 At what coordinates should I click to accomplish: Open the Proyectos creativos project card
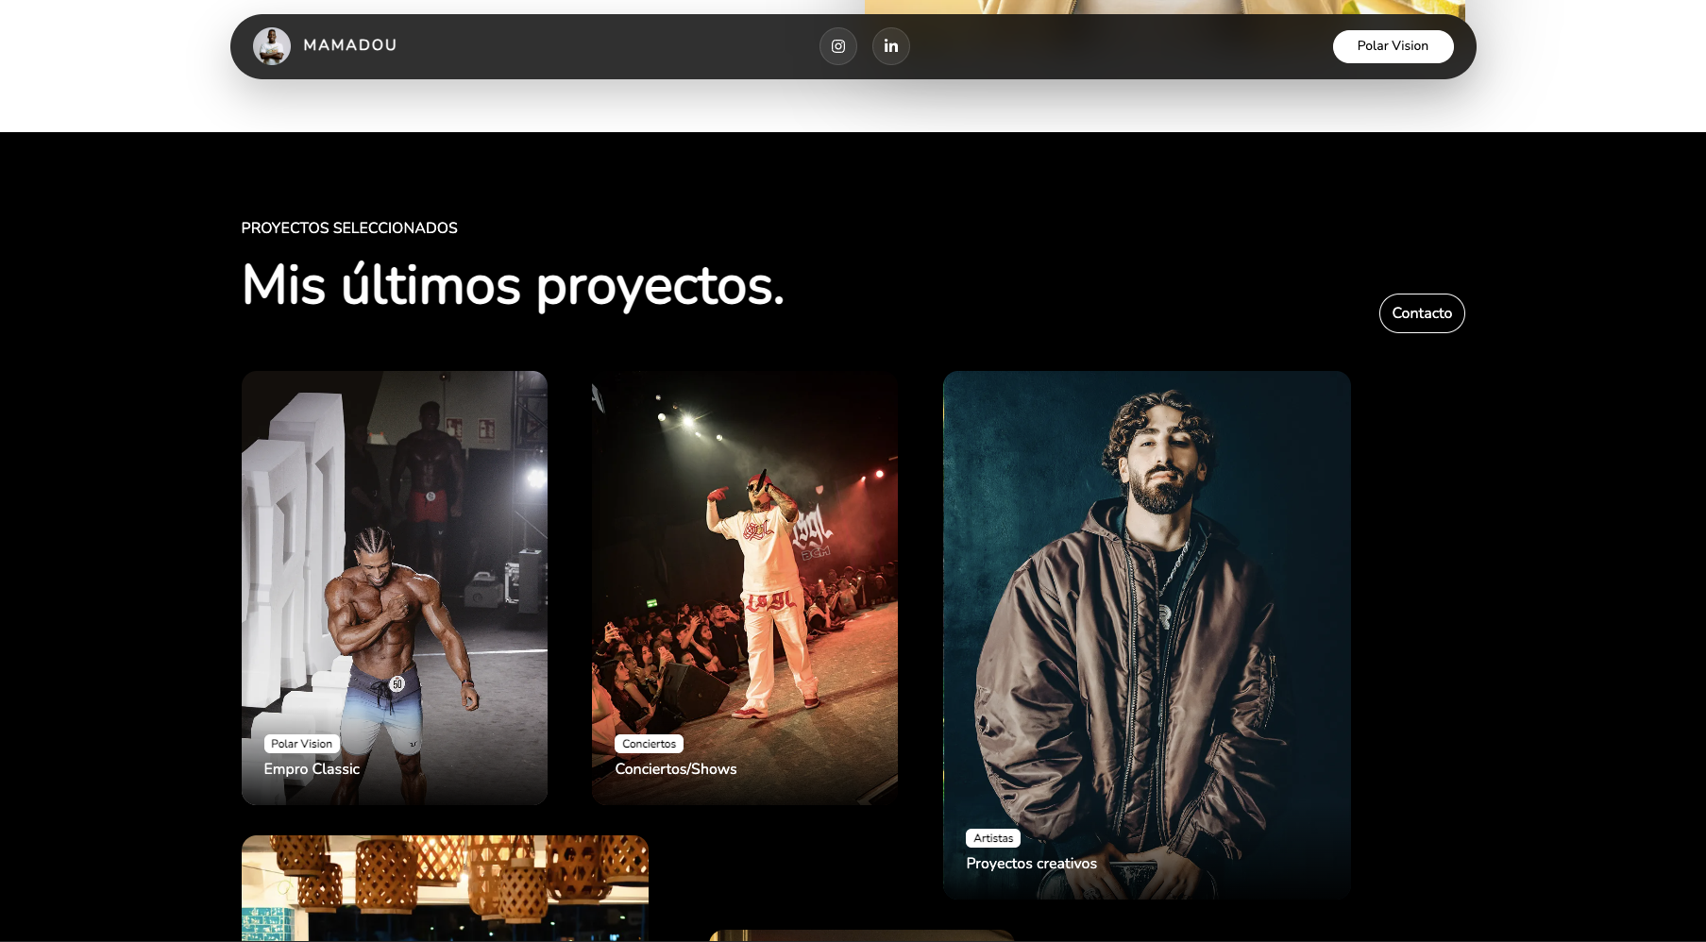pyautogui.click(x=1147, y=635)
